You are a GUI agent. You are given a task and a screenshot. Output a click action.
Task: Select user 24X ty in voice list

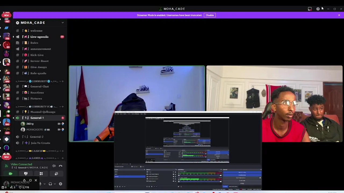pyautogui.click(x=42, y=124)
